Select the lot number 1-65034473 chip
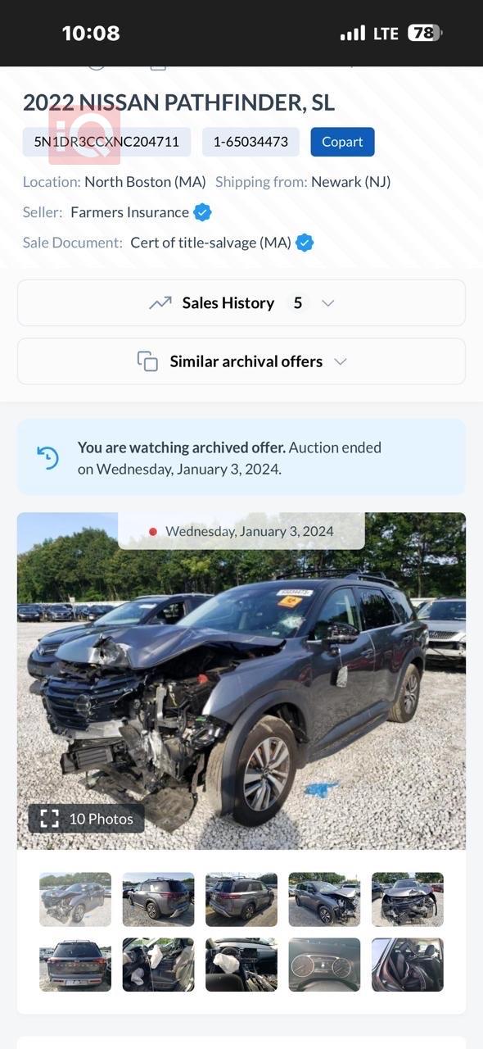Image resolution: width=483 pixels, height=1049 pixels. point(251,142)
